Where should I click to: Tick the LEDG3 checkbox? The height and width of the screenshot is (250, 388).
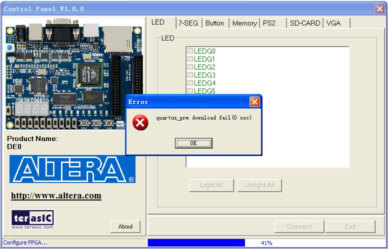190,74
